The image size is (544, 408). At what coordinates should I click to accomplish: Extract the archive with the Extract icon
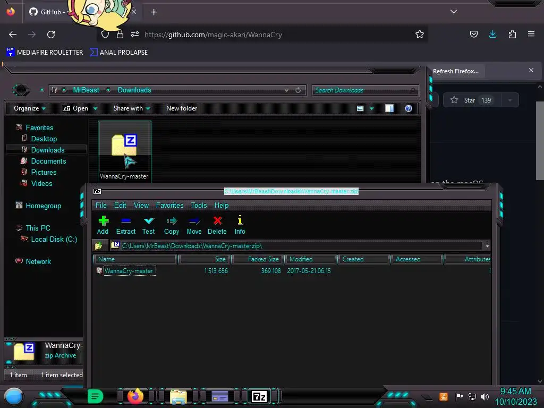pyautogui.click(x=125, y=225)
